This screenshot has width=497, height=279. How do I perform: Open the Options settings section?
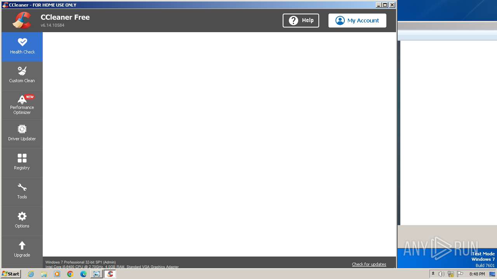(22, 221)
